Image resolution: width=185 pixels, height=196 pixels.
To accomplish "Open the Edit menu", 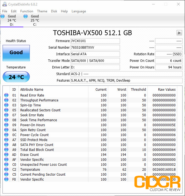I will 14,11.
